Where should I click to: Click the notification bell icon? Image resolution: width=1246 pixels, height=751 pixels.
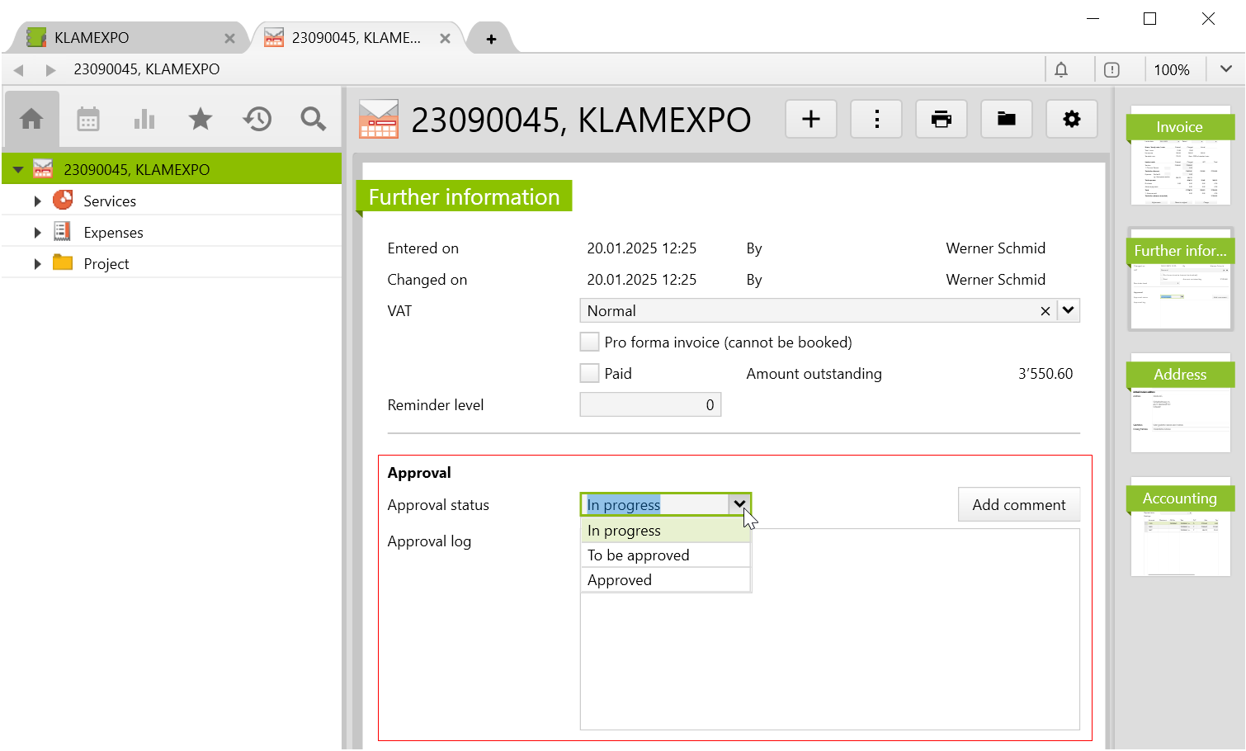1061,70
